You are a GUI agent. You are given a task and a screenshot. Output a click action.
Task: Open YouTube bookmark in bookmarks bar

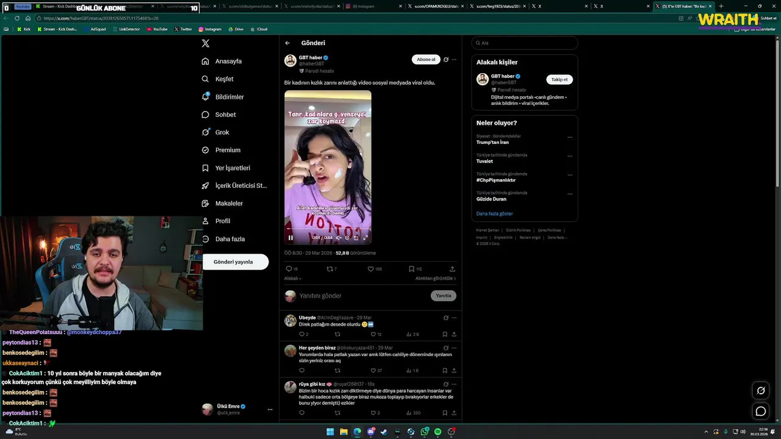pos(157,29)
